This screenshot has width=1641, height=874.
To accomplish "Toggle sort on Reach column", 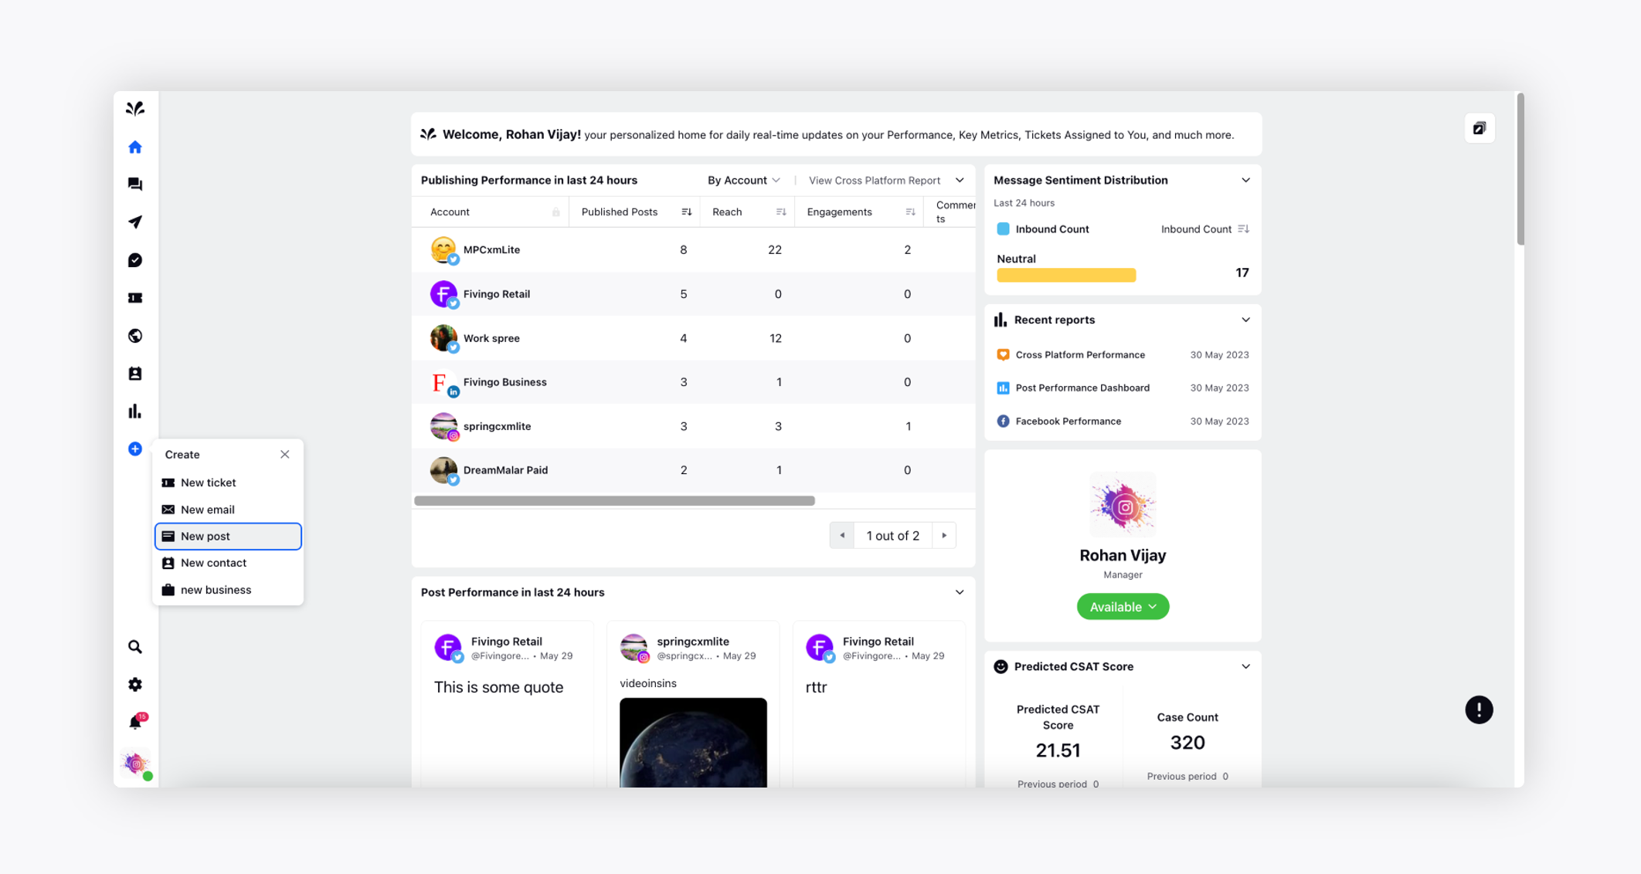I will click(780, 212).
